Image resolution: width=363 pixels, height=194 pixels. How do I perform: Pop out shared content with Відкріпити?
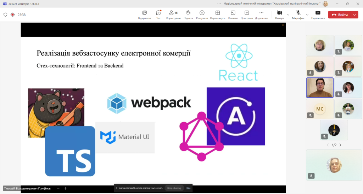[x=145, y=14]
